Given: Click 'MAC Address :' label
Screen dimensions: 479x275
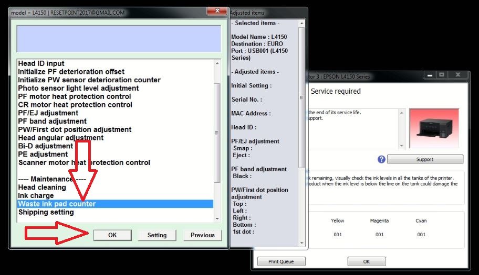Looking at the screenshot, I should 251,113.
